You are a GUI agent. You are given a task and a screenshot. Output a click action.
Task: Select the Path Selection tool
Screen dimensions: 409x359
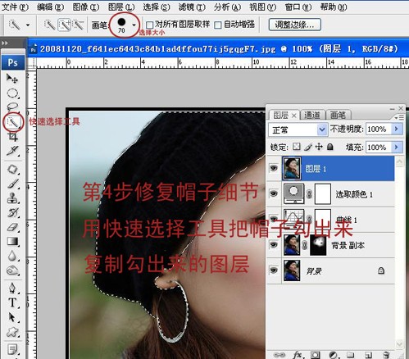[x=12, y=317]
